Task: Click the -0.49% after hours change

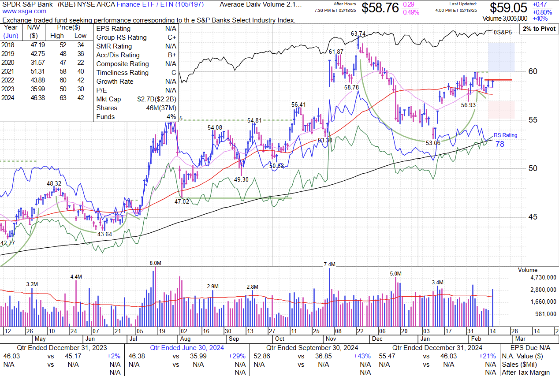Action: click(410, 12)
